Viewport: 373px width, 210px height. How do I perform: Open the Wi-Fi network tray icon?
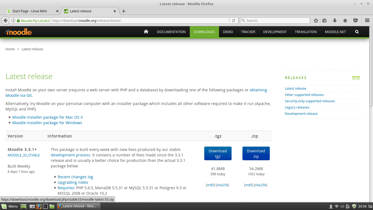click(337, 206)
